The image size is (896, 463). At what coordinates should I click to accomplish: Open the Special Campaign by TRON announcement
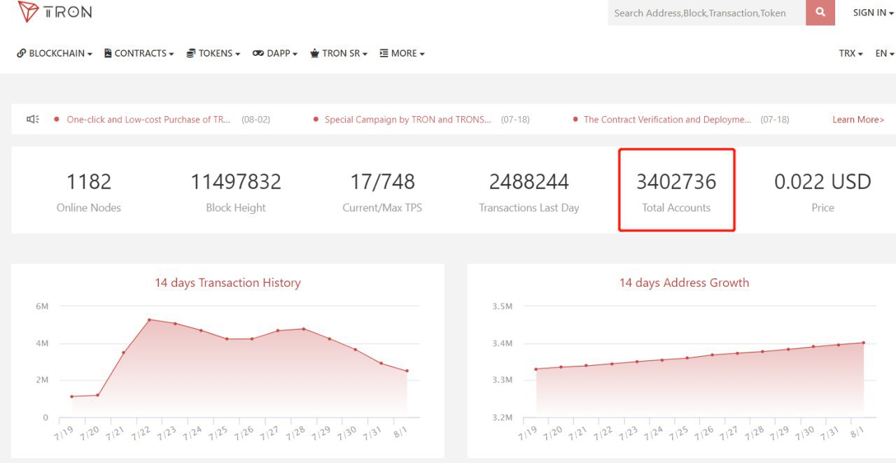point(407,120)
